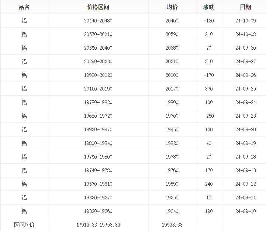Image resolution: width=266 pixels, height=231 pixels.
Task: Click the "铝" cell in the 24-09-18 row
Action: click(24, 157)
